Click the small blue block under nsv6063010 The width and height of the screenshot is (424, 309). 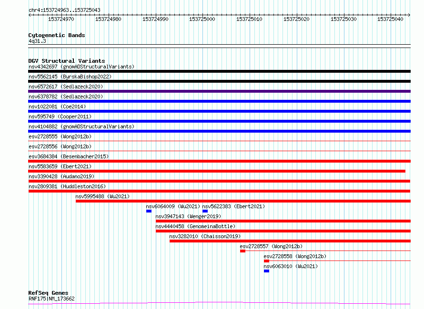pos(266,271)
